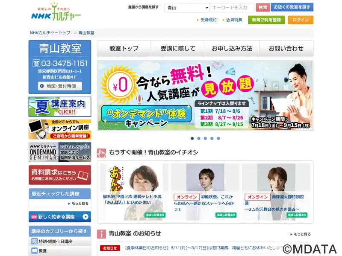Open the 教室トップ tab

[124, 49]
